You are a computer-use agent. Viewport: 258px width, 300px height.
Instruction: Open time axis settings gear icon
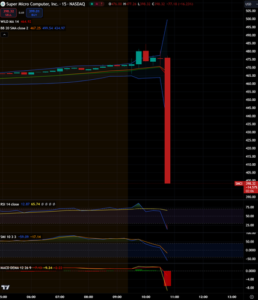(252, 297)
